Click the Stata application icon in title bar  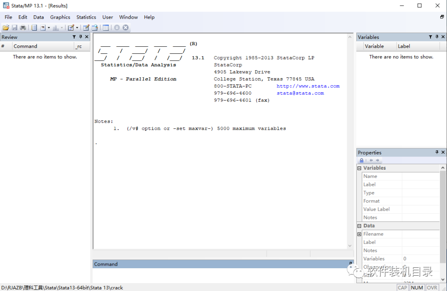[6, 5]
